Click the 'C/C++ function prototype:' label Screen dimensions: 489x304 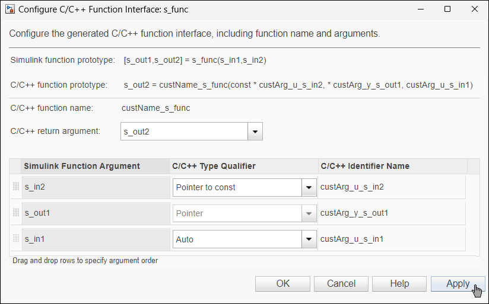(x=59, y=85)
